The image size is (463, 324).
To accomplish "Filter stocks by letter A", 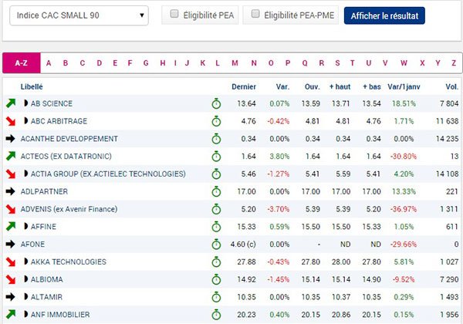I will coord(49,62).
